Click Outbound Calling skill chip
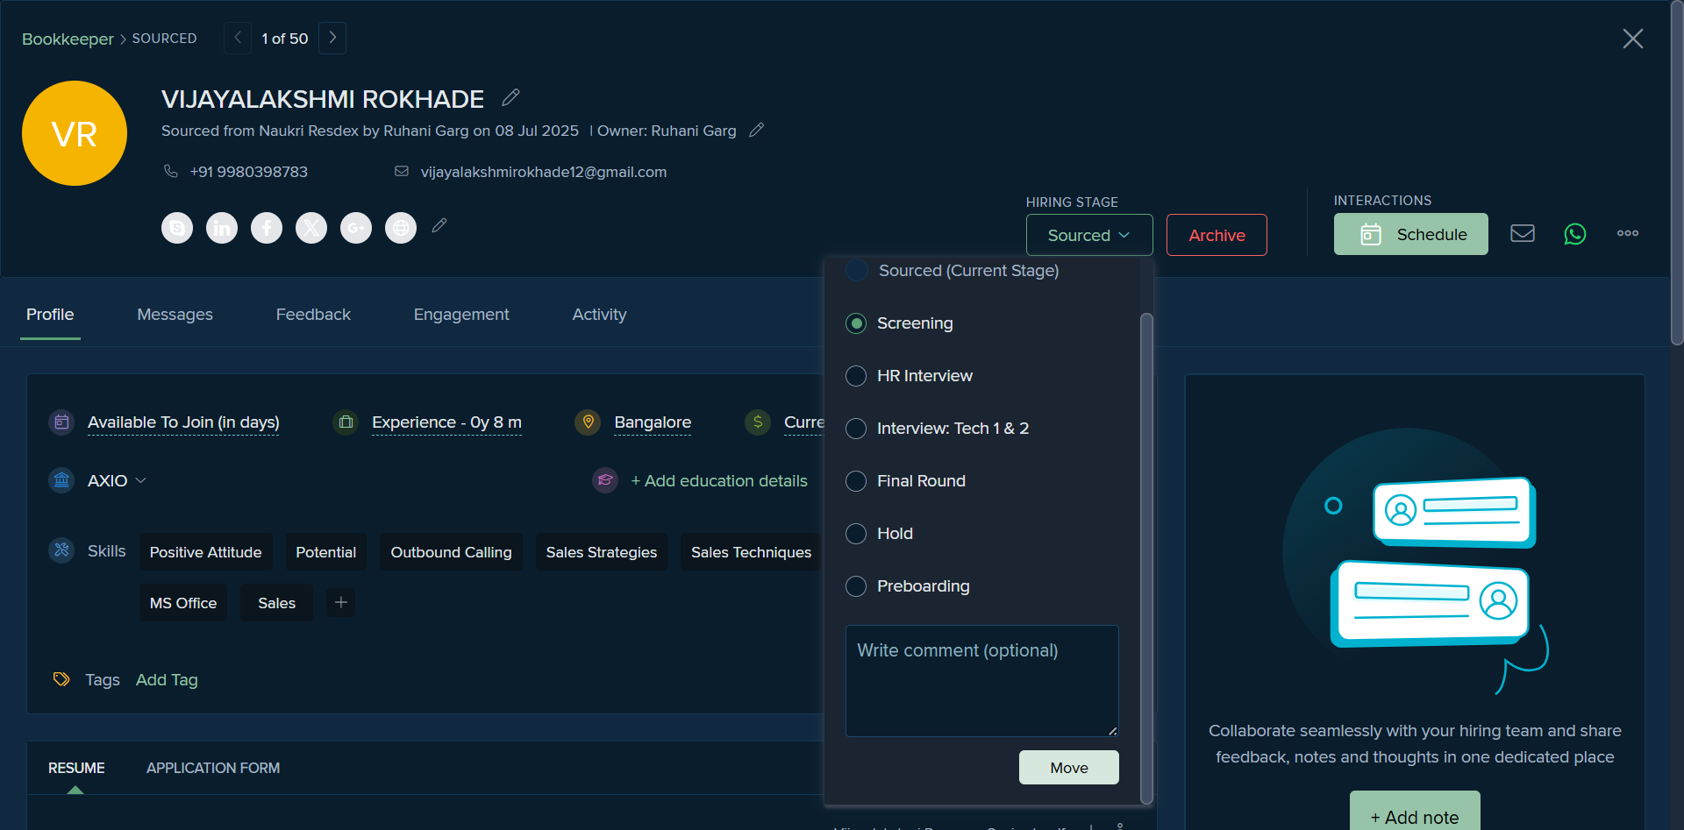 click(x=451, y=552)
